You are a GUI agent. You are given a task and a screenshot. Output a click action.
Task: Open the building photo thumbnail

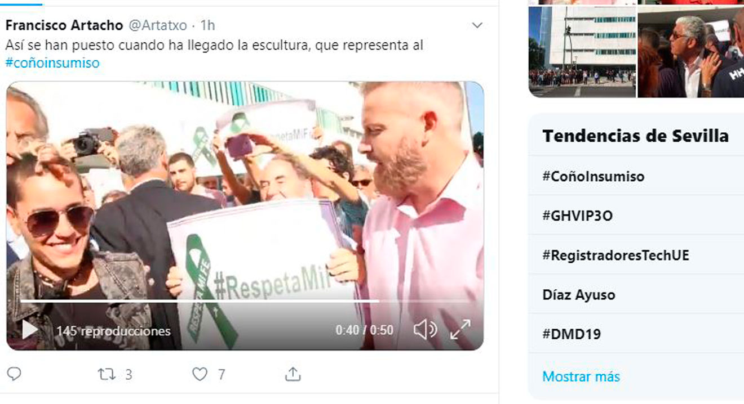(x=582, y=51)
